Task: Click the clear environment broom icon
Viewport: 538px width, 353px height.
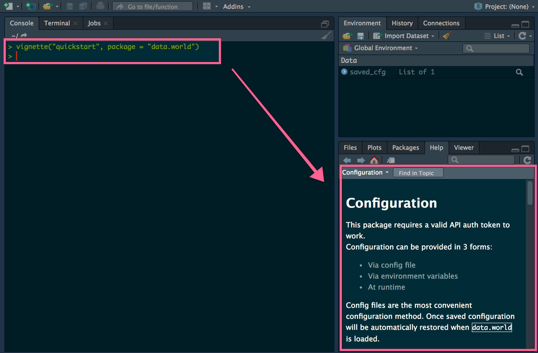Action: point(447,36)
